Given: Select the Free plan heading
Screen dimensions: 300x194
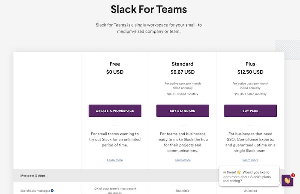Looking at the screenshot, I should coord(115,64).
